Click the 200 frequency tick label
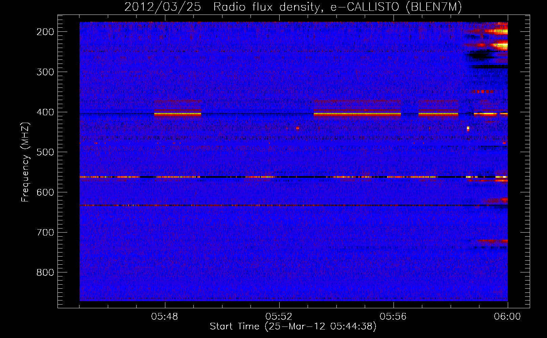Viewport: 547px width, 338px height. click(45, 32)
